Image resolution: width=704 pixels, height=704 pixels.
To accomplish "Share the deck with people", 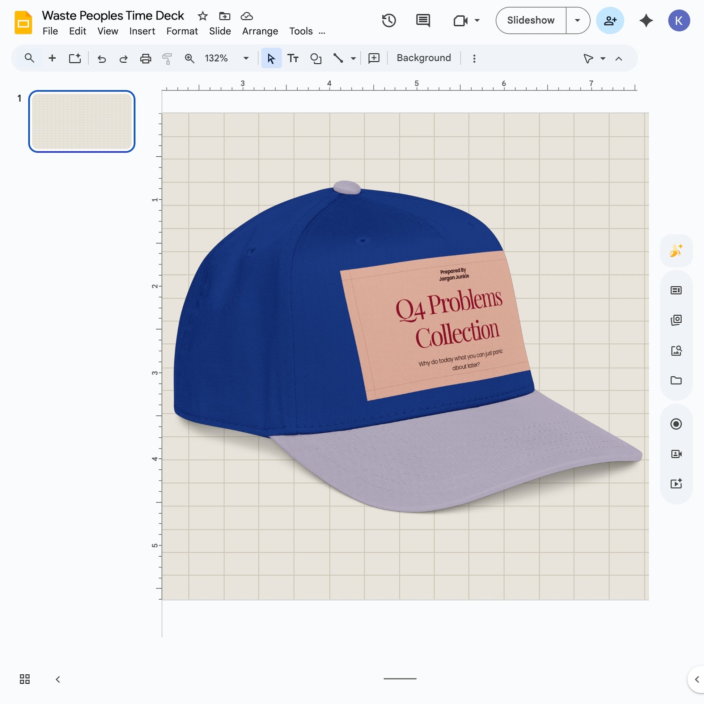I will (x=610, y=20).
